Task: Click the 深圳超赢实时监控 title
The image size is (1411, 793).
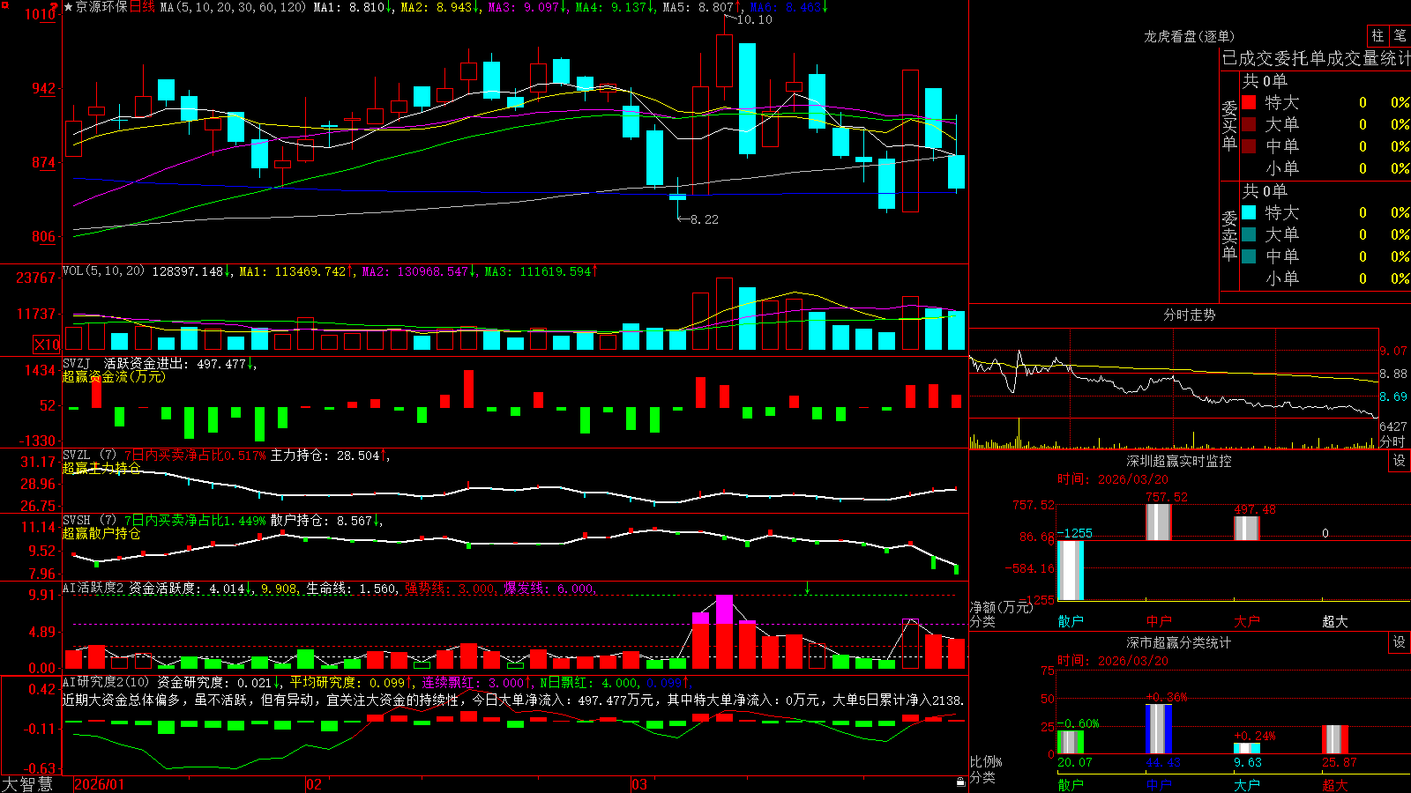Action: point(1179,461)
